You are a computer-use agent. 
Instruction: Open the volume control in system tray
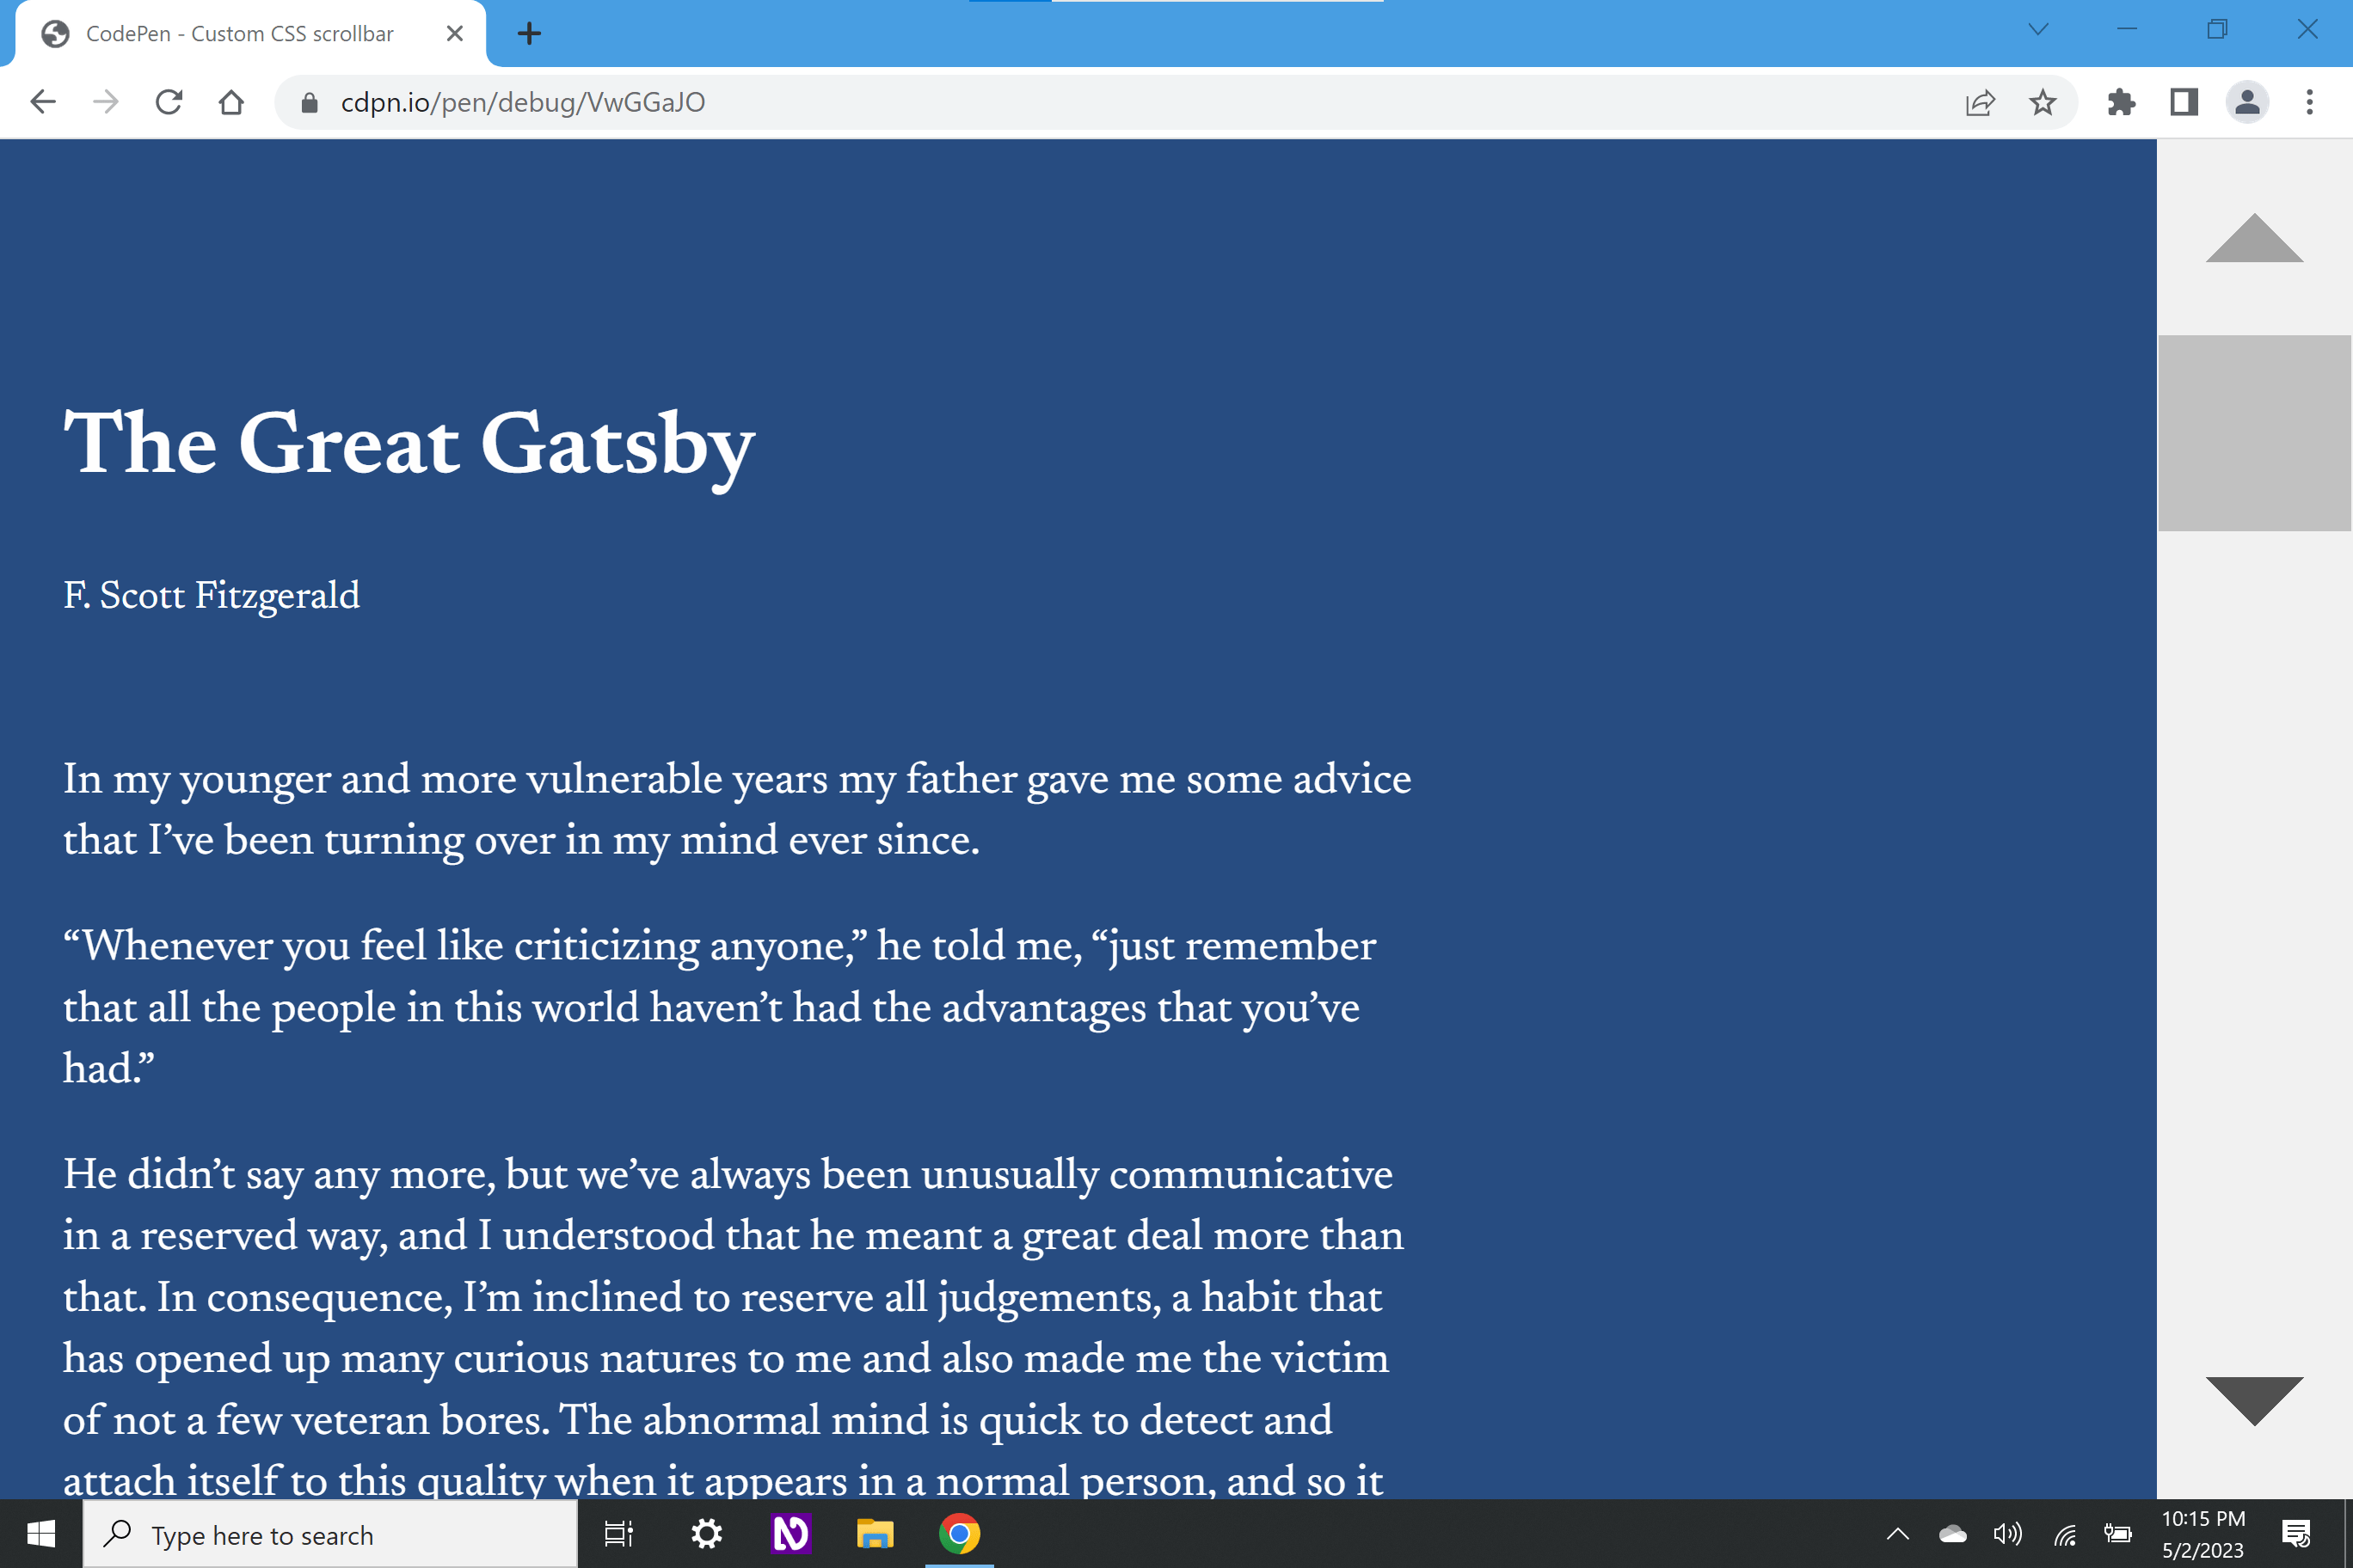point(2008,1534)
